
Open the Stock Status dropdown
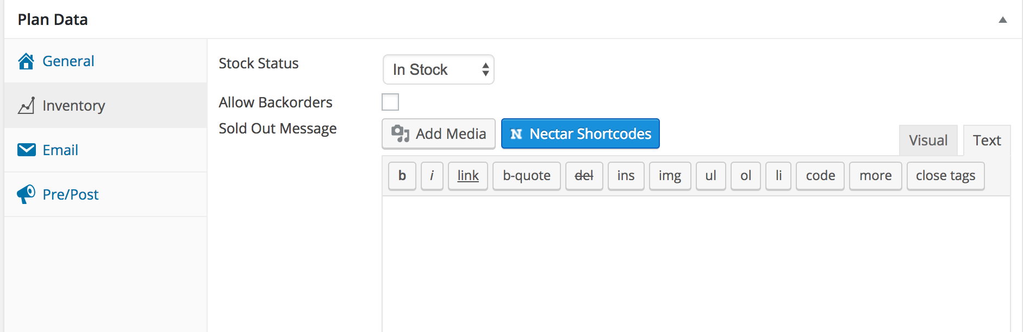tap(438, 69)
